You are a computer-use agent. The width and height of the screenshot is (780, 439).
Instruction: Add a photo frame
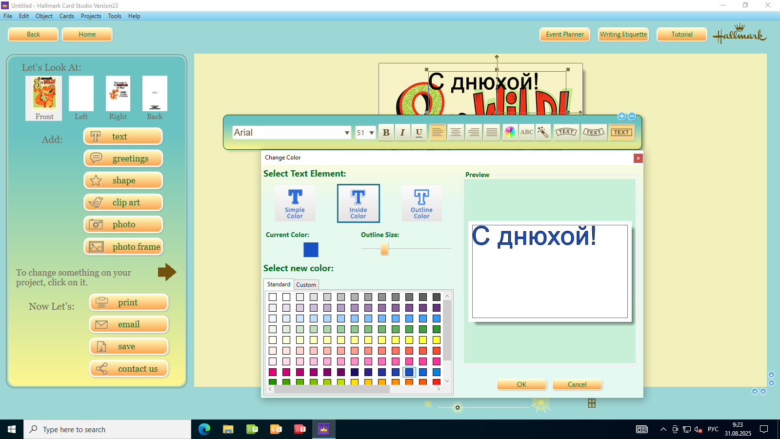tap(123, 247)
